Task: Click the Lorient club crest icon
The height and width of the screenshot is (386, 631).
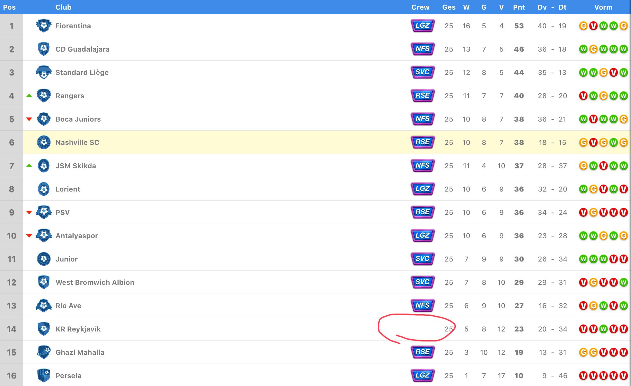Action: [44, 189]
